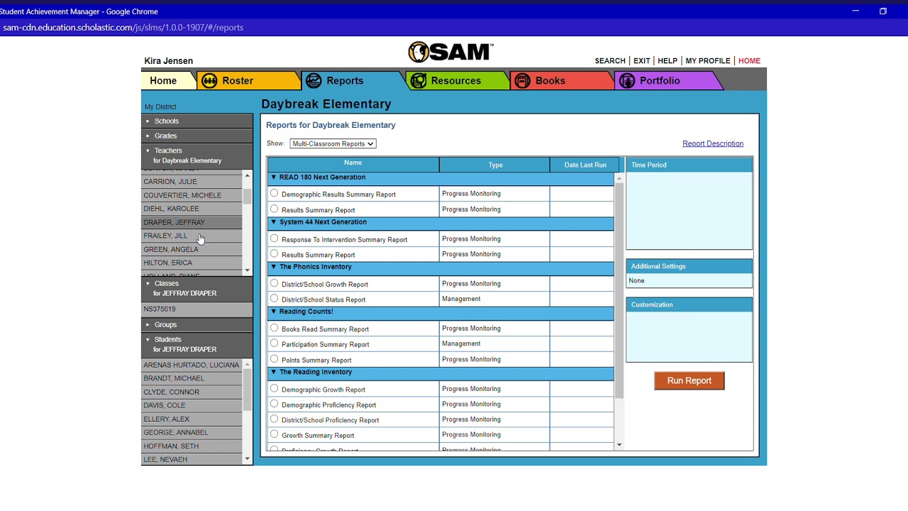The height and width of the screenshot is (511, 908).
Task: Click the Roster tab icon
Action: point(209,81)
